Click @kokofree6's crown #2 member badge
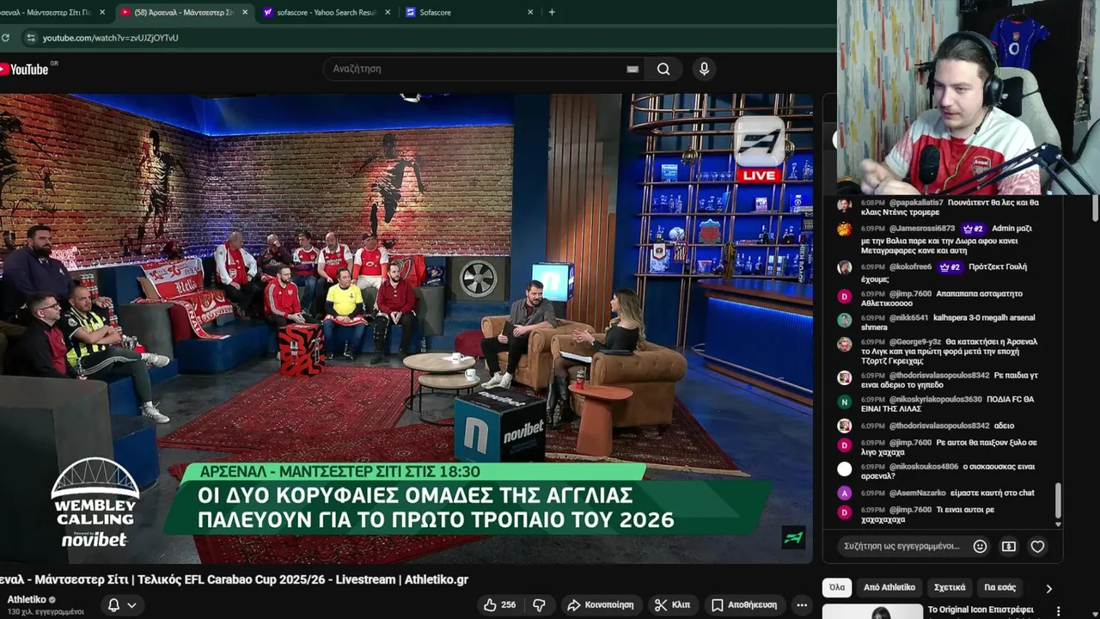The height and width of the screenshot is (619, 1100). point(950,267)
